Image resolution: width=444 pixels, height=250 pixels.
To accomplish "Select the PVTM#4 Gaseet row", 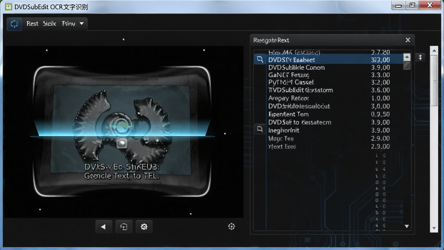I will [329, 82].
